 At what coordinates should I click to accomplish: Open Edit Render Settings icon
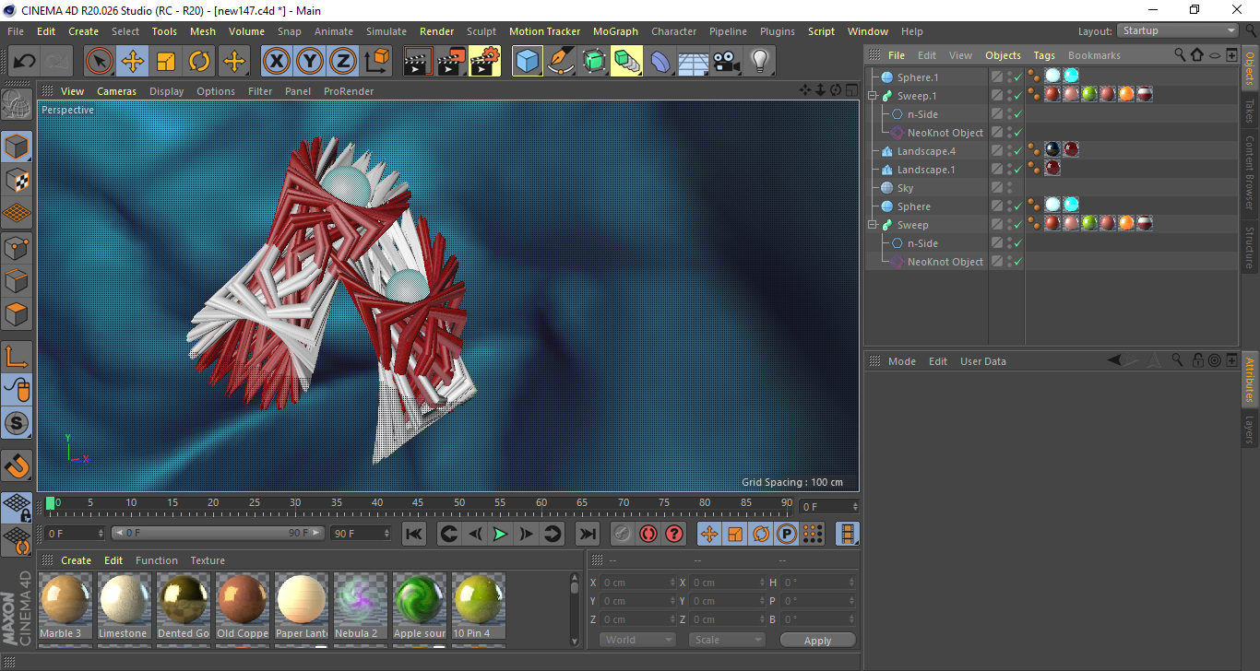coord(485,62)
